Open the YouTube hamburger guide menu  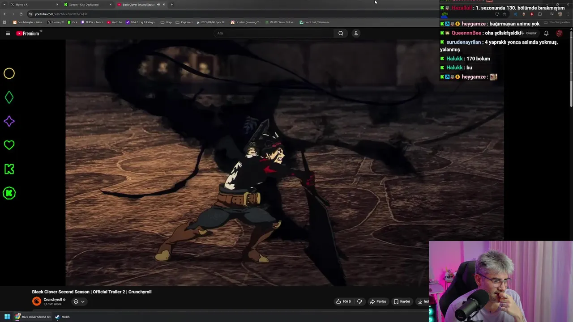click(8, 33)
